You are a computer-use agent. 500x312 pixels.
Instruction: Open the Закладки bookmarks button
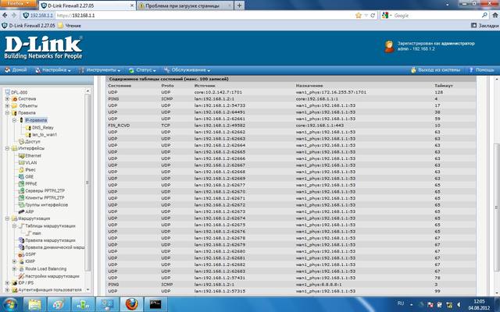coord(485,26)
